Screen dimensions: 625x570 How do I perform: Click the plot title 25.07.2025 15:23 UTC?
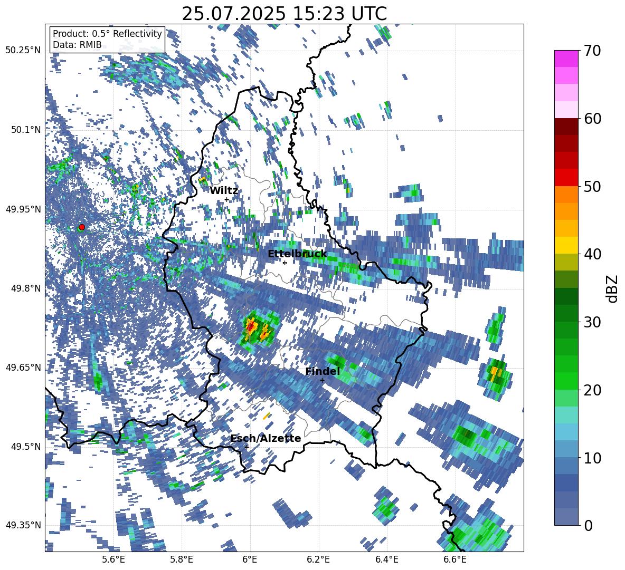pyautogui.click(x=284, y=14)
